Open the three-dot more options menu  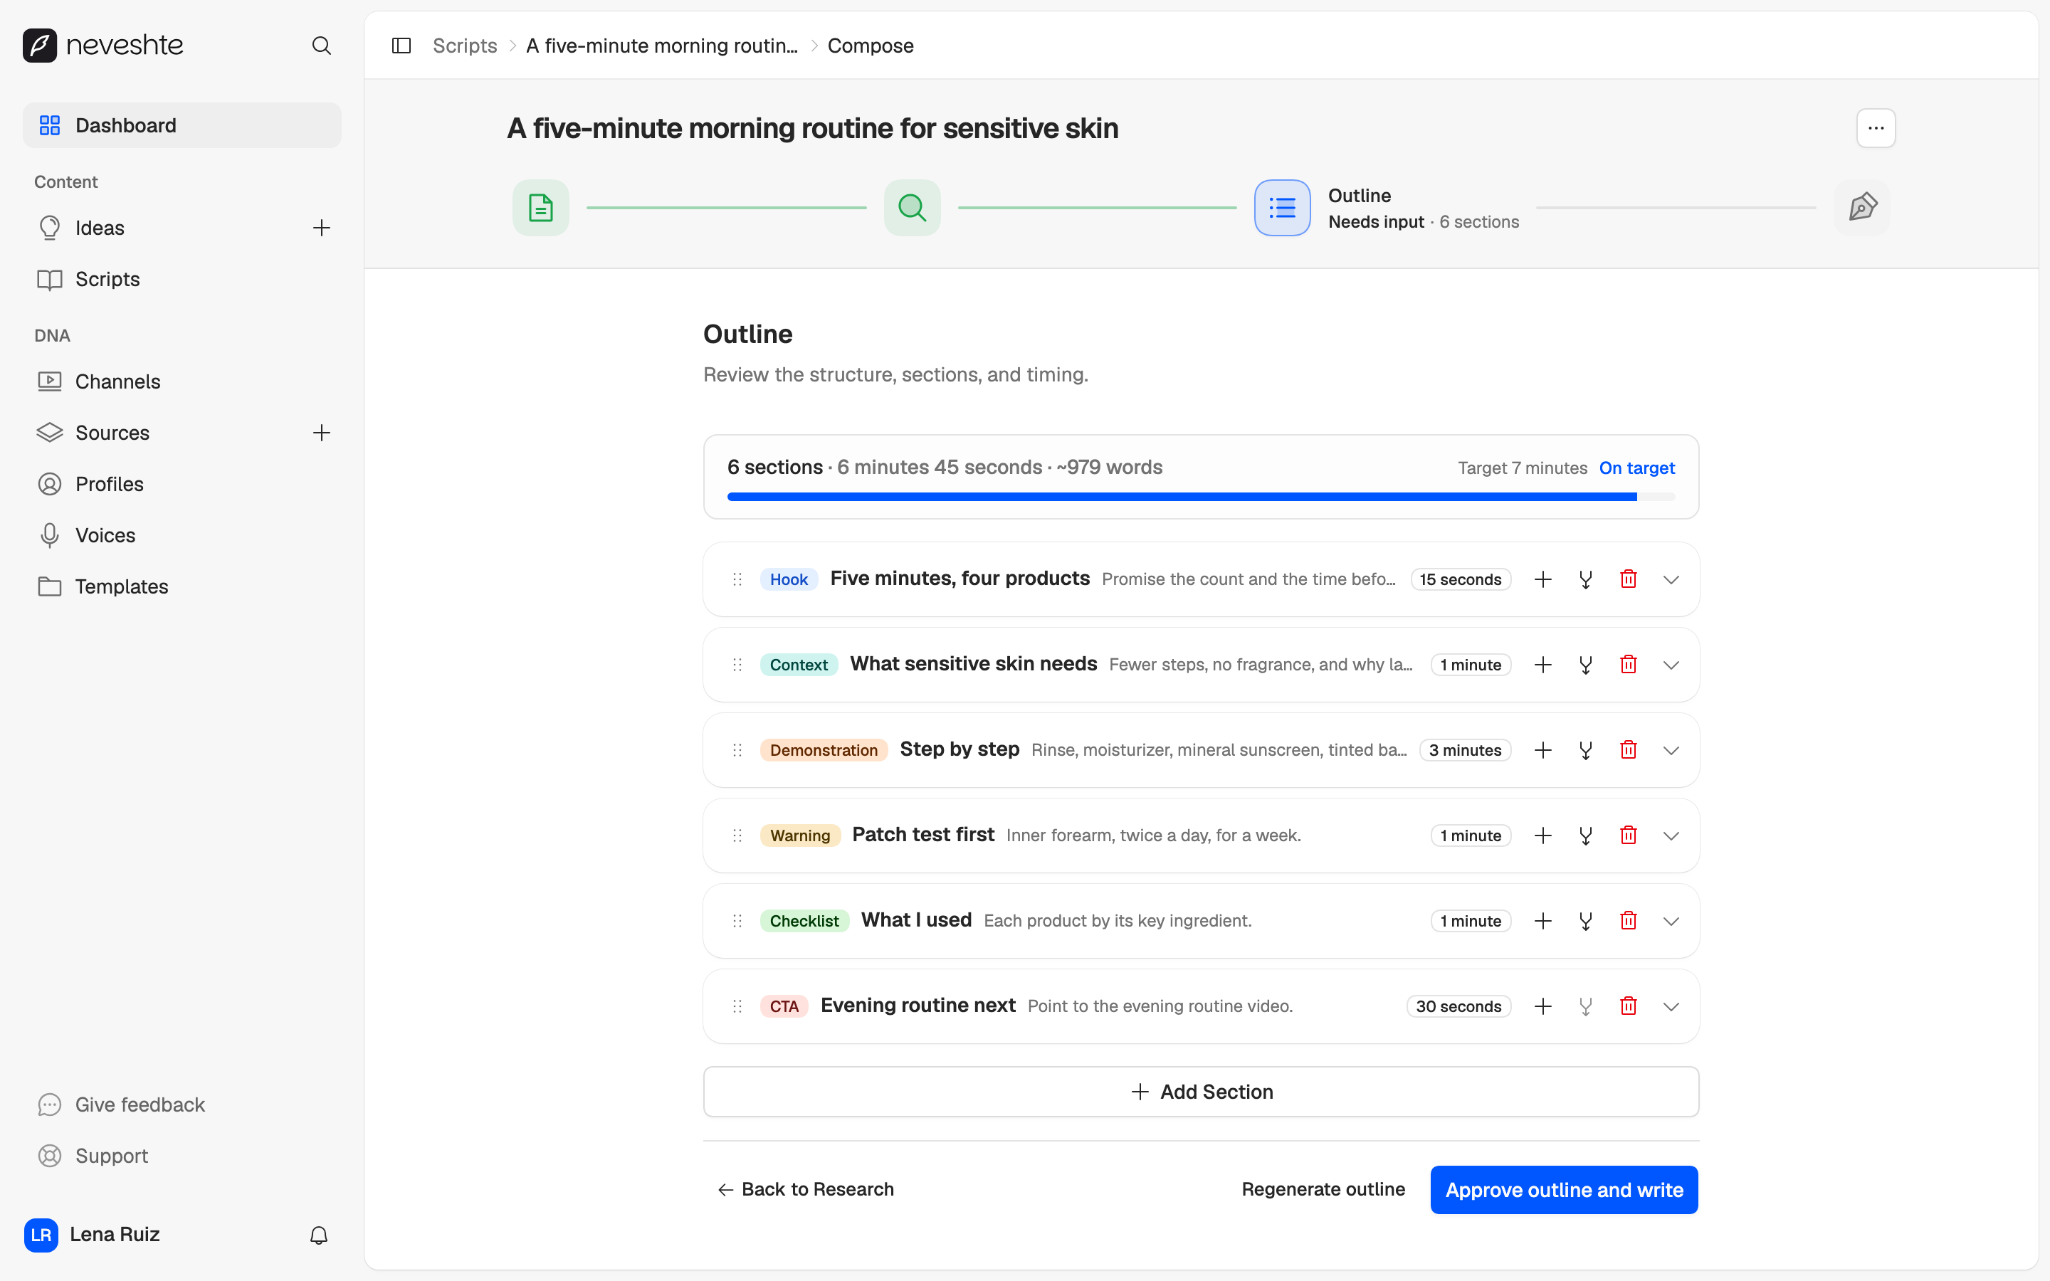click(1876, 128)
